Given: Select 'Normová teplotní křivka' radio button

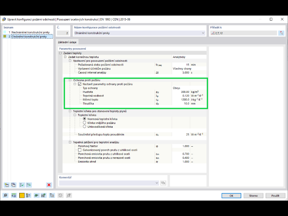Looking at the screenshot, I should coord(85,119).
